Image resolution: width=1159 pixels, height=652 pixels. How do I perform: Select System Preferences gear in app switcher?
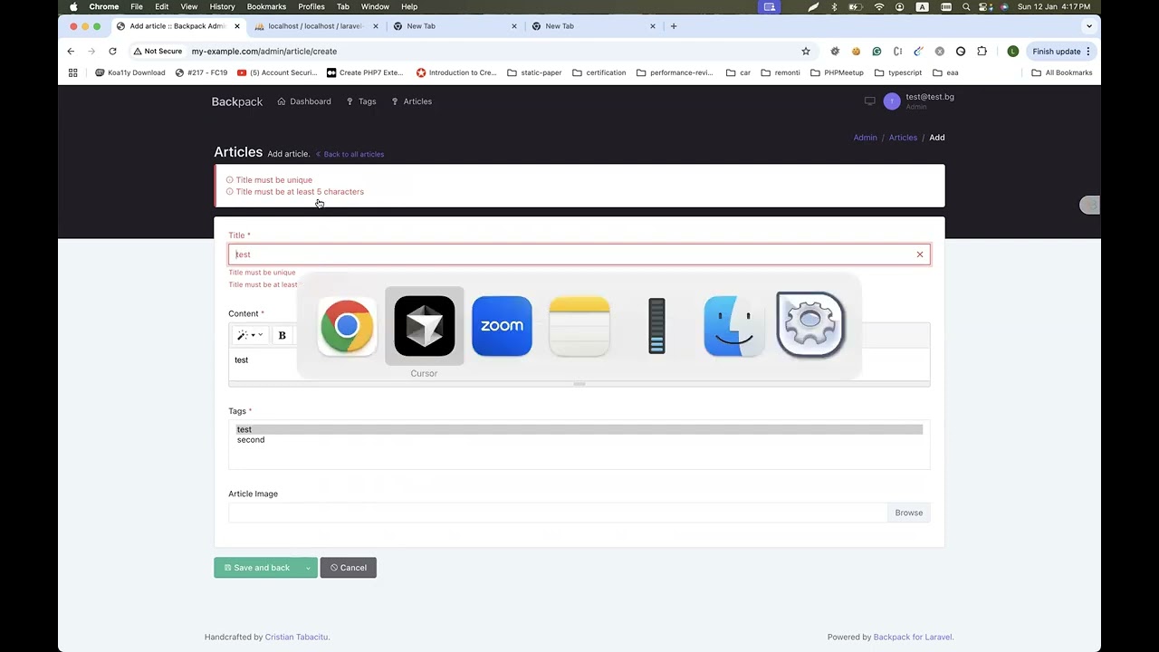pos(810,324)
